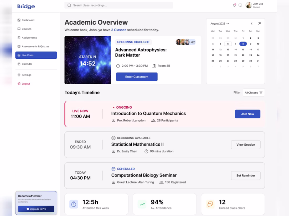Click Join Now for Quantum Mechanics

(x=247, y=114)
